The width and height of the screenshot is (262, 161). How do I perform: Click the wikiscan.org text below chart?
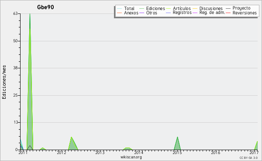(x=131, y=157)
